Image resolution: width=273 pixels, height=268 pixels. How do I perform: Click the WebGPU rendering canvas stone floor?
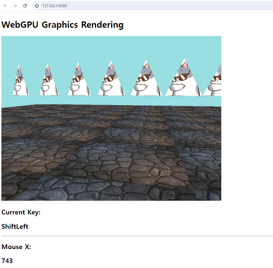point(111,153)
